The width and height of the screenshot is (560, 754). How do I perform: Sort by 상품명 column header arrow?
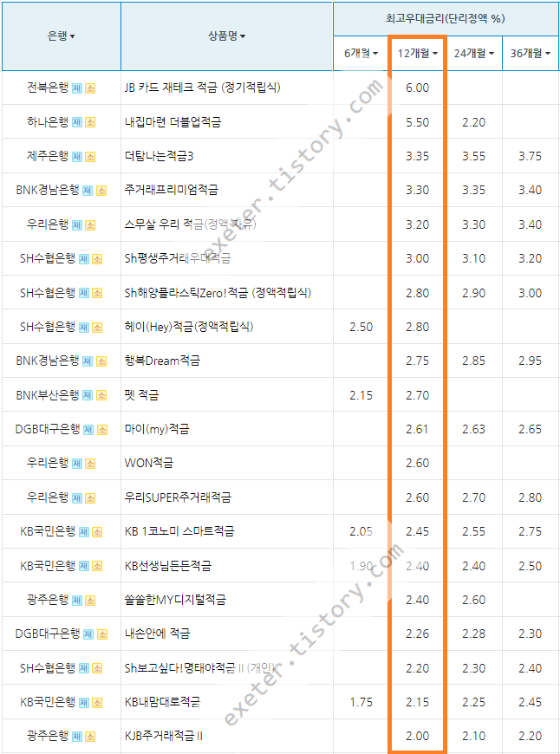pos(243,36)
